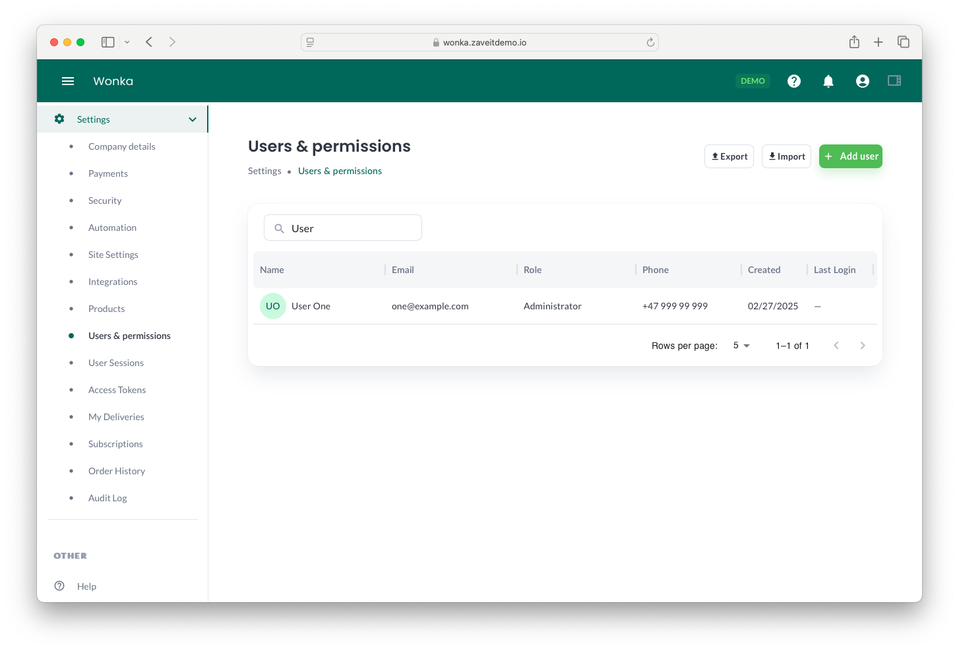The width and height of the screenshot is (959, 651).
Task: Click the green Add user button
Action: pos(851,156)
